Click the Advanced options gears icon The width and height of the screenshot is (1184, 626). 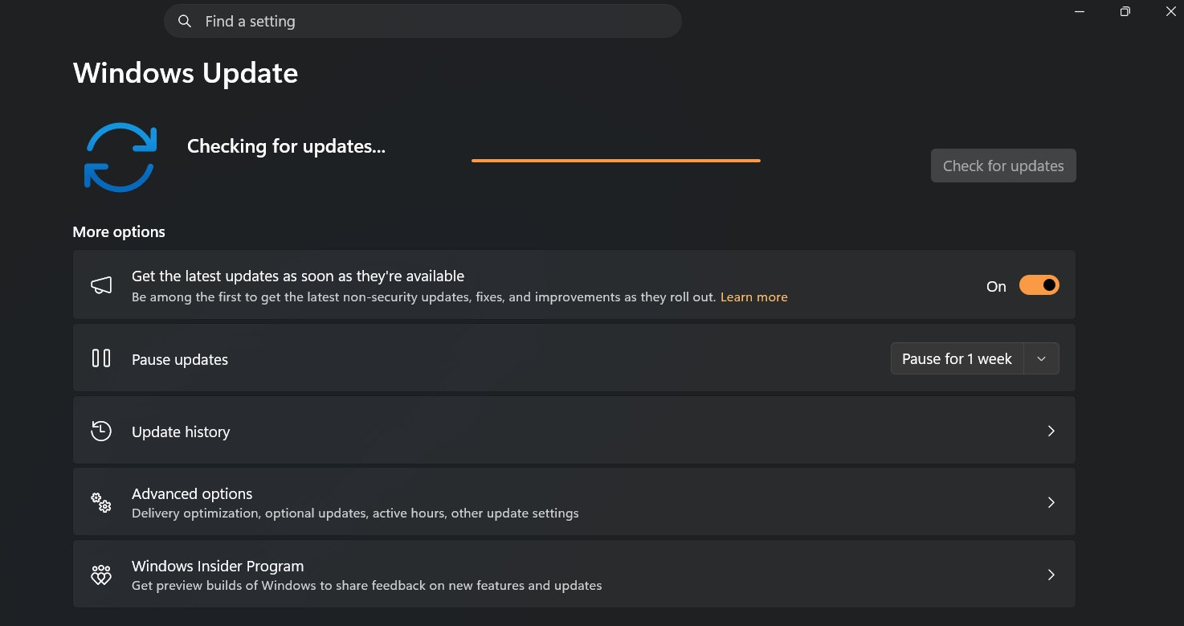[101, 503]
